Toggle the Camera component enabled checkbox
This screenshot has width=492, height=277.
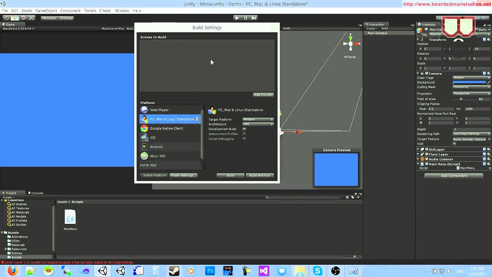(x=426, y=73)
